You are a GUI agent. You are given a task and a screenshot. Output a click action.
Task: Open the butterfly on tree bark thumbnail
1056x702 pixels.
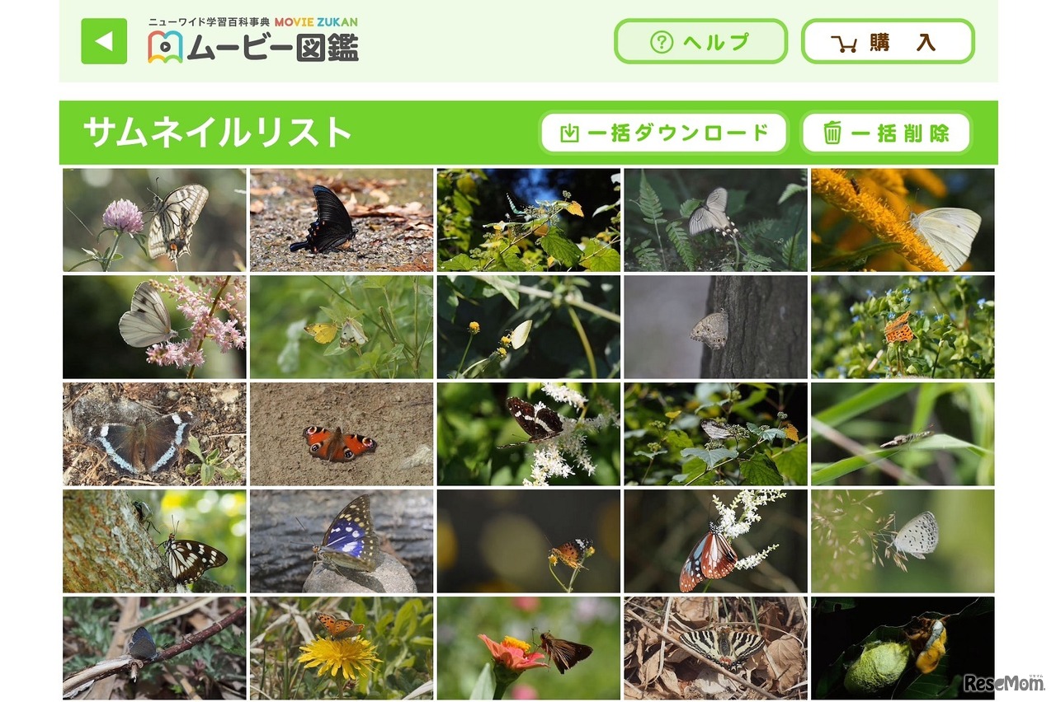715,327
